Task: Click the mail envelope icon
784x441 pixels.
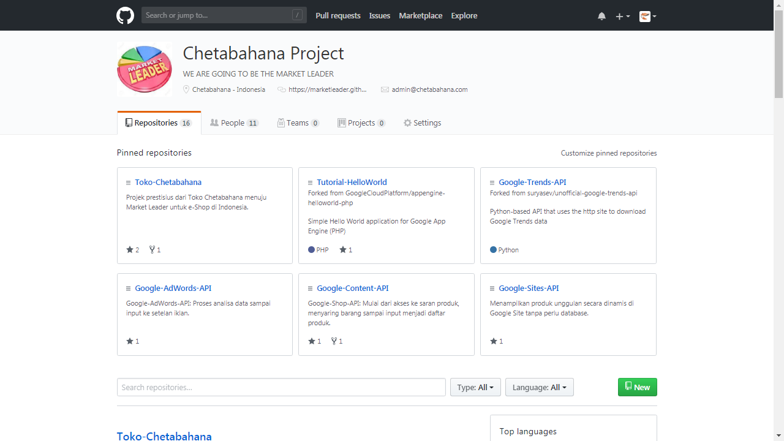Action: [x=385, y=89]
